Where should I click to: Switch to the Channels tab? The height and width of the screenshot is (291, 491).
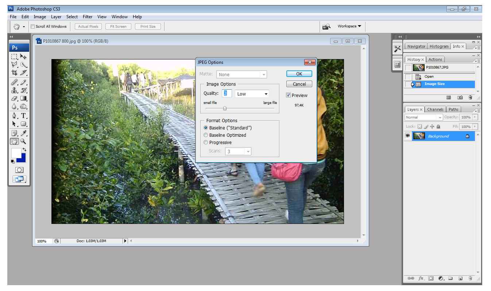(x=436, y=109)
